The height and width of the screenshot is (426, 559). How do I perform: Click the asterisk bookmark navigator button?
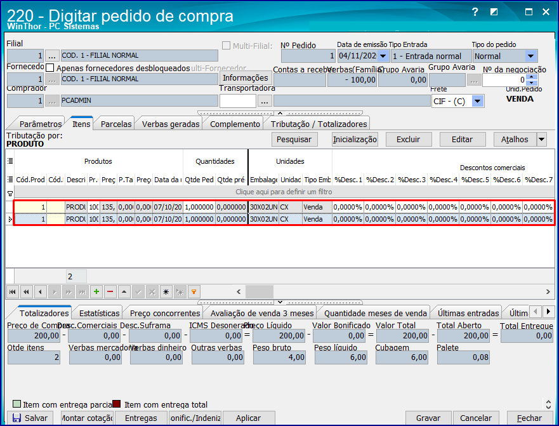tap(166, 292)
